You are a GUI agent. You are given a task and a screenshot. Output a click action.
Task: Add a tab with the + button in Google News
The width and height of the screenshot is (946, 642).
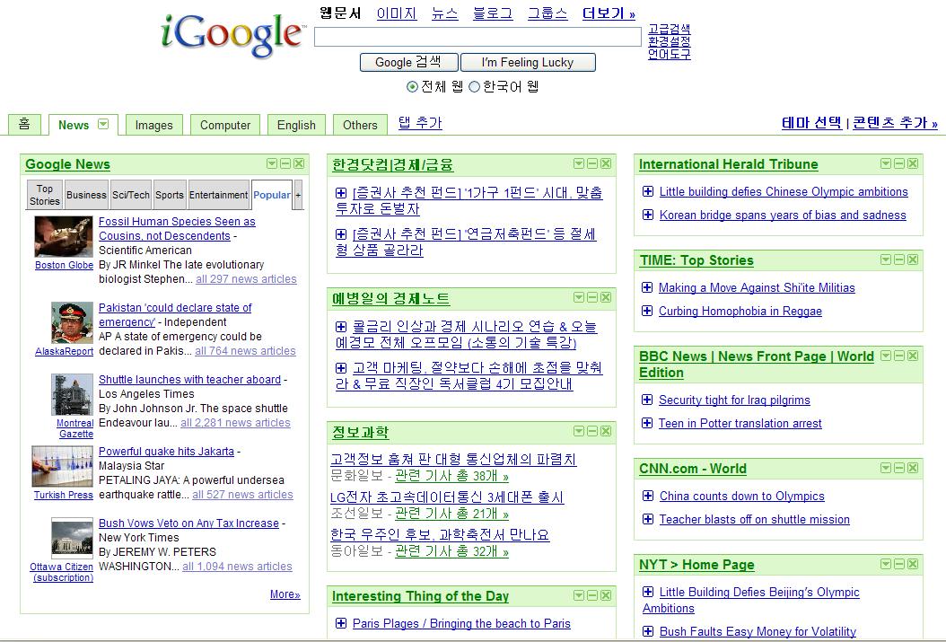pyautogui.click(x=298, y=195)
